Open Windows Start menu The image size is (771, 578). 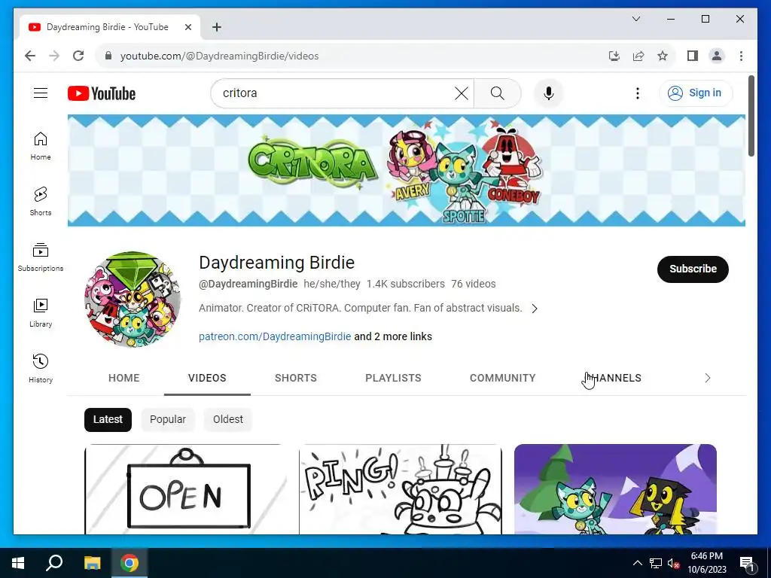pyautogui.click(x=18, y=563)
